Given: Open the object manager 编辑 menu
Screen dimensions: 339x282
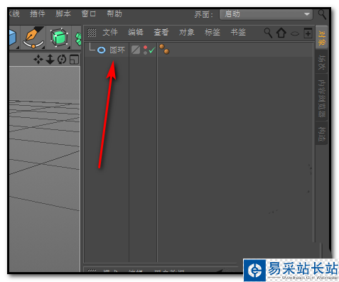Looking at the screenshot, I should tap(136, 32).
